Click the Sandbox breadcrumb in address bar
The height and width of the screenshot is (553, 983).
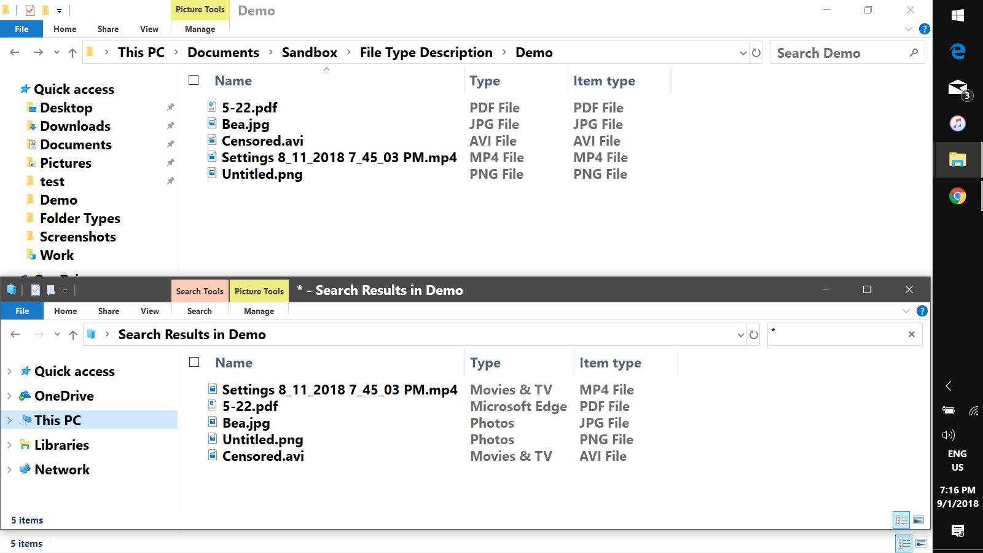pos(309,53)
